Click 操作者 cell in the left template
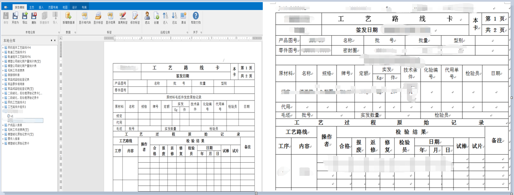The height and width of the screenshot is (195, 514). 144,146
